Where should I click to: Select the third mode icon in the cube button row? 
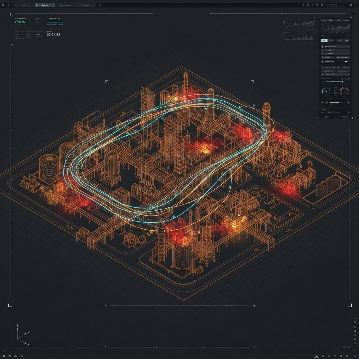click(339, 41)
